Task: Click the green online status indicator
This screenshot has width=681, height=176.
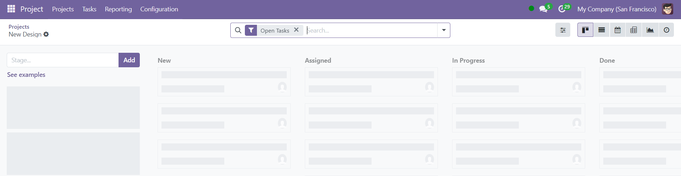Action: pos(531,8)
